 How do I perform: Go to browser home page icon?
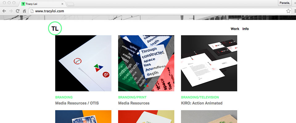click(24, 11)
